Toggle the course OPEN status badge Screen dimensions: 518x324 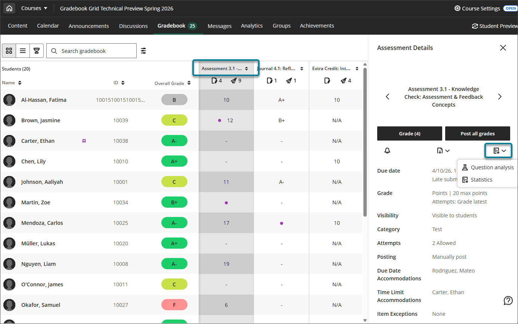coord(510,8)
